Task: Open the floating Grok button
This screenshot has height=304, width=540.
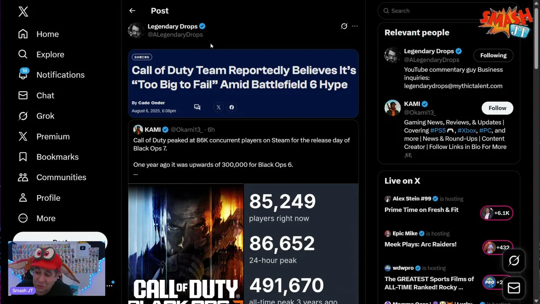Action: pos(514,261)
